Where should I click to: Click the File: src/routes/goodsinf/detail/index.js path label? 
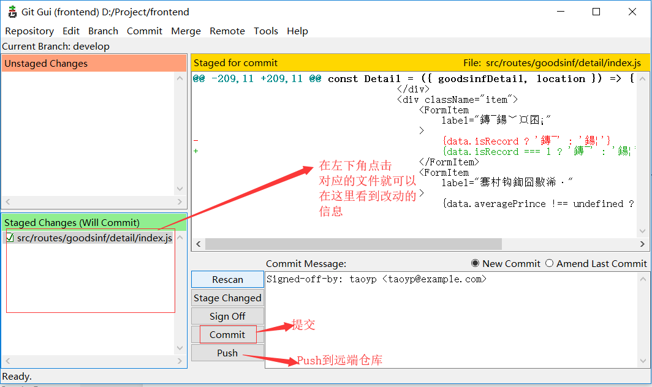(552, 63)
